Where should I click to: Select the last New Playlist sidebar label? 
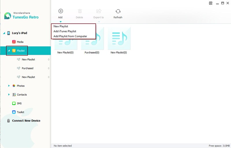tap(28, 77)
